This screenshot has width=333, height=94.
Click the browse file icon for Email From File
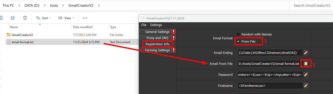click(306, 64)
